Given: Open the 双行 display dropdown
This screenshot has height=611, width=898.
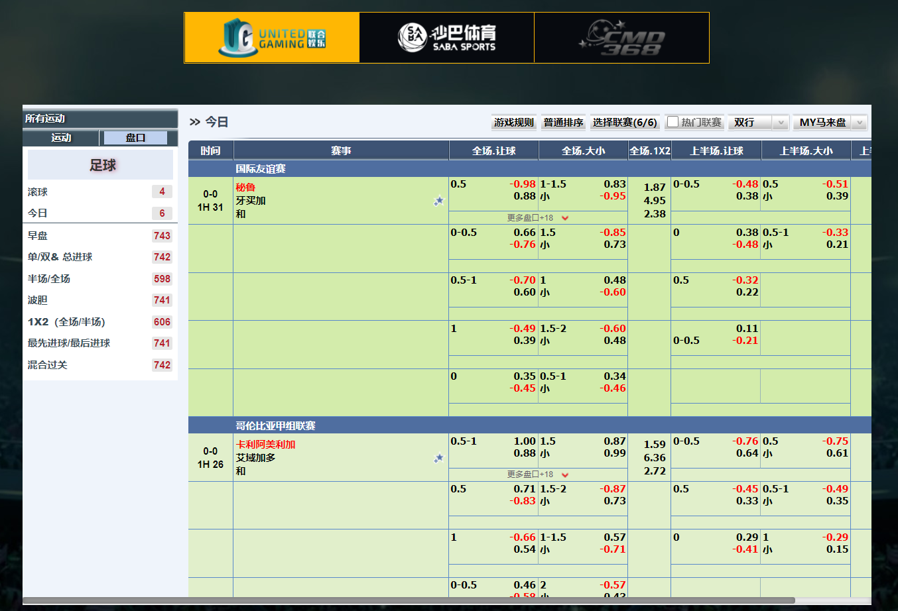Looking at the screenshot, I should [x=758, y=123].
